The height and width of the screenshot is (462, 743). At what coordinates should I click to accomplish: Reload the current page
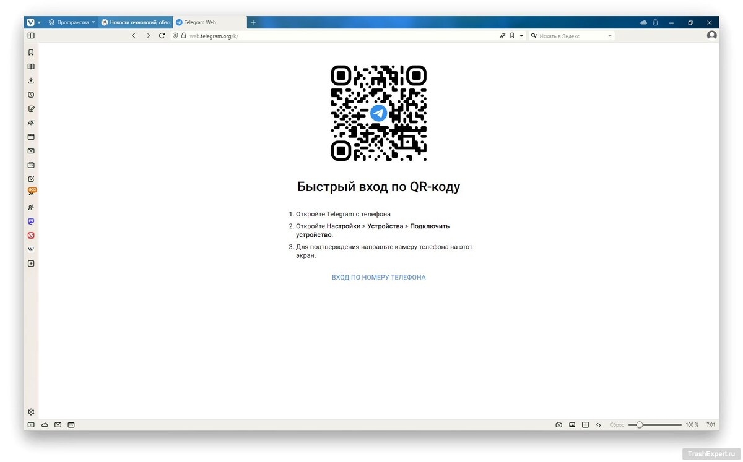(x=162, y=36)
